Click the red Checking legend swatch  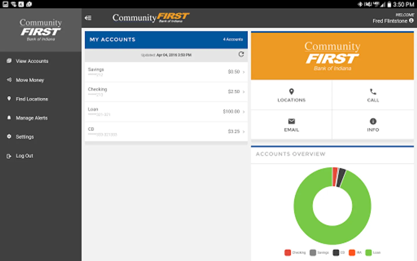288,253
